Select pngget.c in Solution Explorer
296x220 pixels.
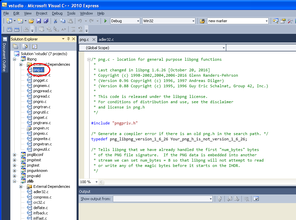pyautogui.click(x=41, y=80)
